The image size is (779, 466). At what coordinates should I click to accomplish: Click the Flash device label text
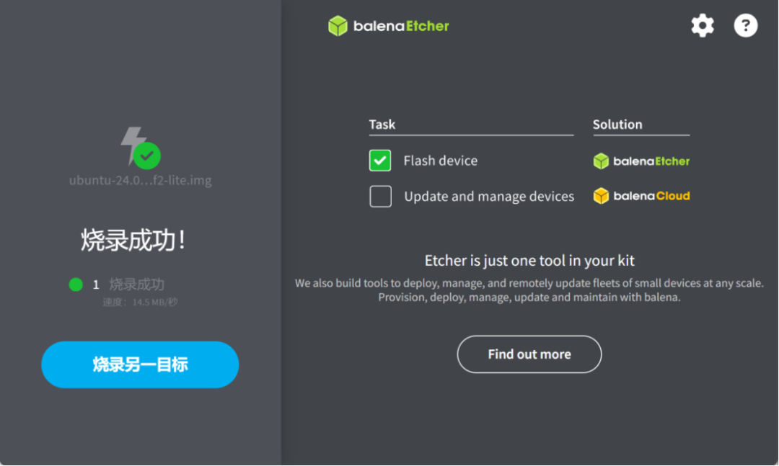pyautogui.click(x=440, y=161)
